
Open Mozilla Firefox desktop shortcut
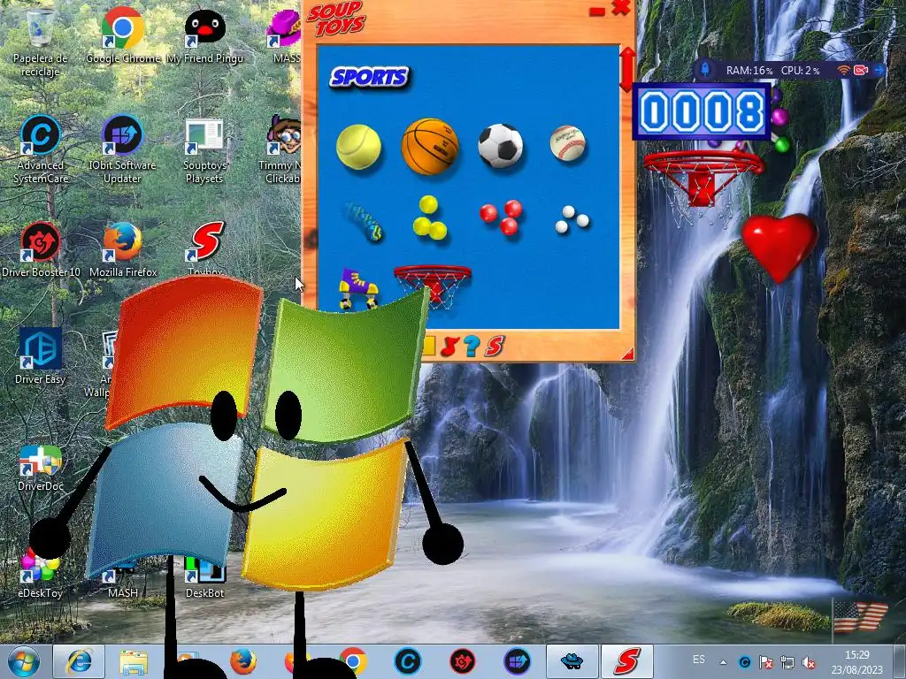122,249
